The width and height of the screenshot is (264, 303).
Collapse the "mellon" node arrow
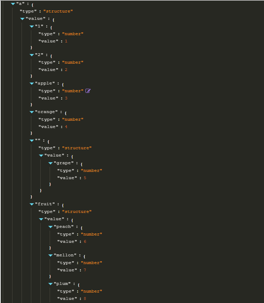(x=50, y=255)
